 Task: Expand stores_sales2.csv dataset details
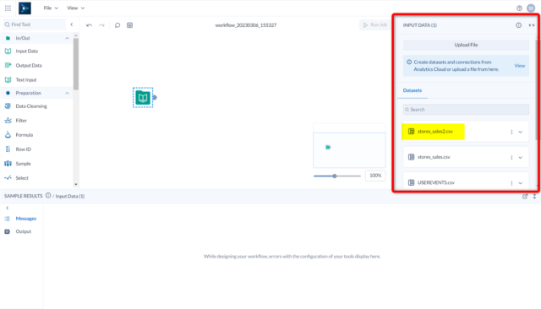tap(521, 132)
